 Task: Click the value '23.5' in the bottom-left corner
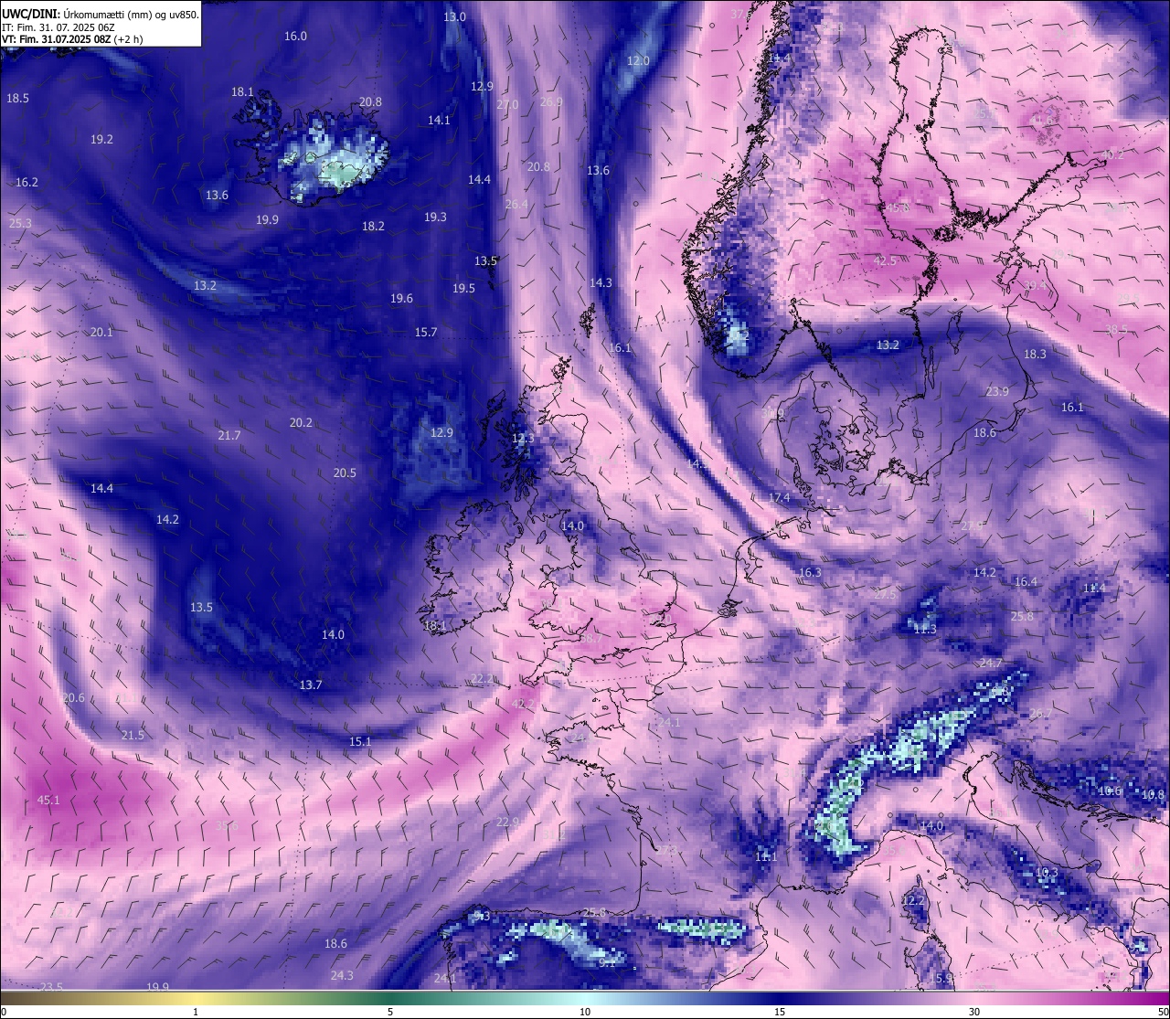pos(51,986)
